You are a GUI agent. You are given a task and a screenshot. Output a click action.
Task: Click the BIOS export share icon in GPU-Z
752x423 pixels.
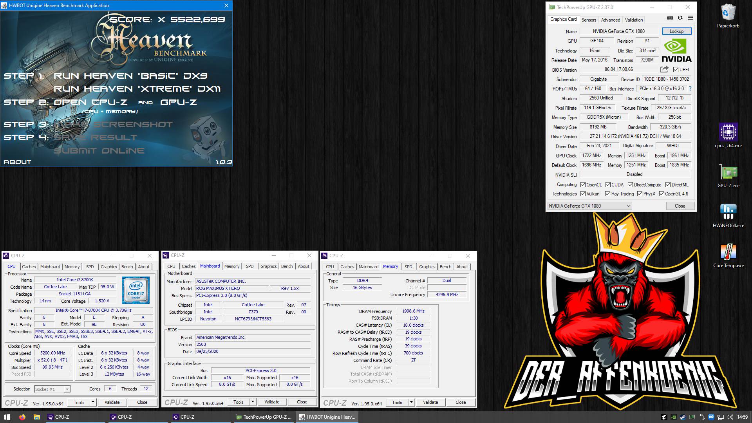coord(664,69)
